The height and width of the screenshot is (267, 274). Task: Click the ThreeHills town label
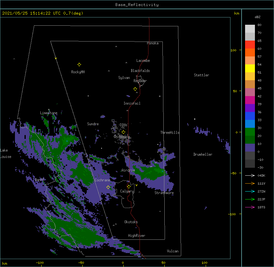(x=170, y=133)
